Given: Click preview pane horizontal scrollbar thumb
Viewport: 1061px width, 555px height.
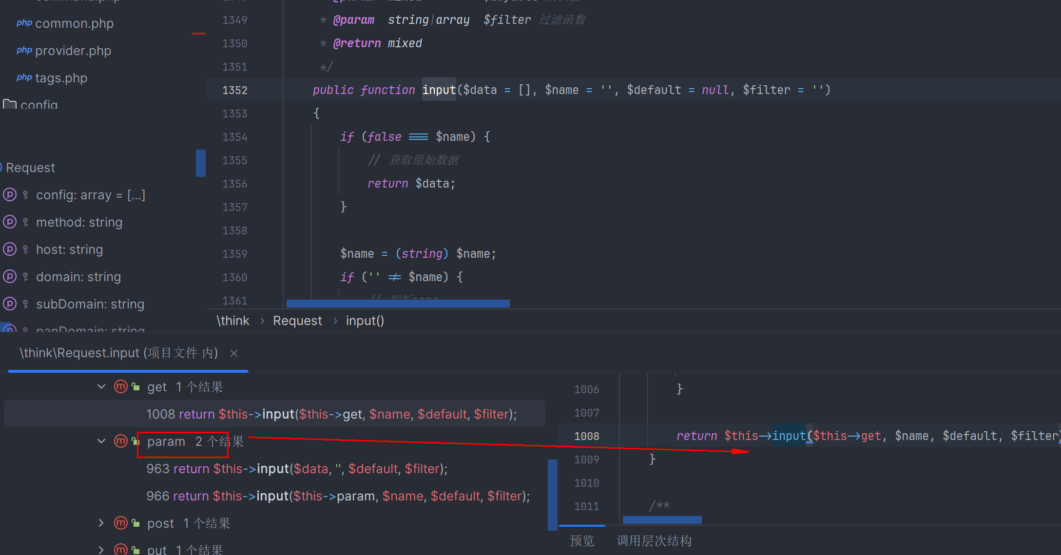Looking at the screenshot, I should (662, 520).
